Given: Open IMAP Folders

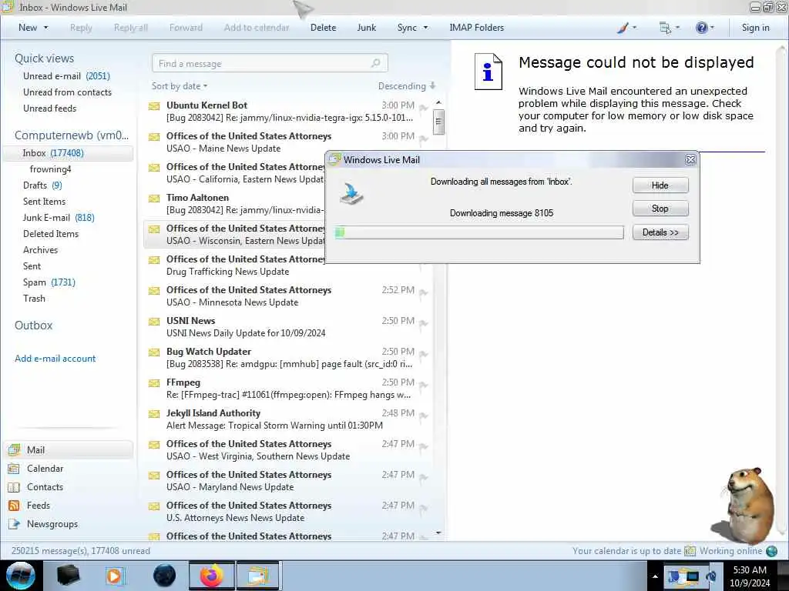Looking at the screenshot, I should [x=476, y=28].
